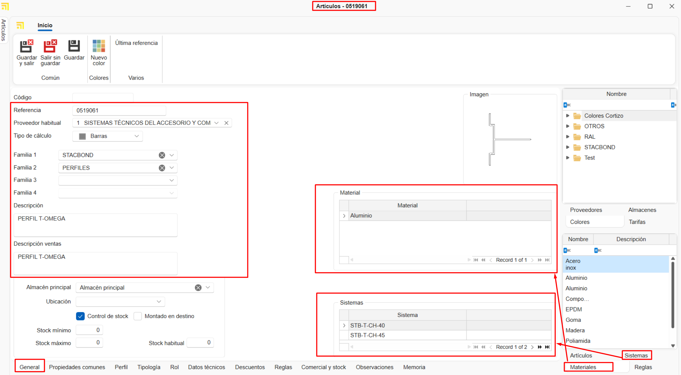Click the Nuevo color palette icon
This screenshot has width=681, height=375.
tap(99, 46)
